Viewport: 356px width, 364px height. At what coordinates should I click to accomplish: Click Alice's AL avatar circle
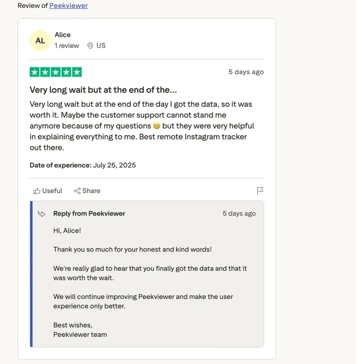point(40,40)
